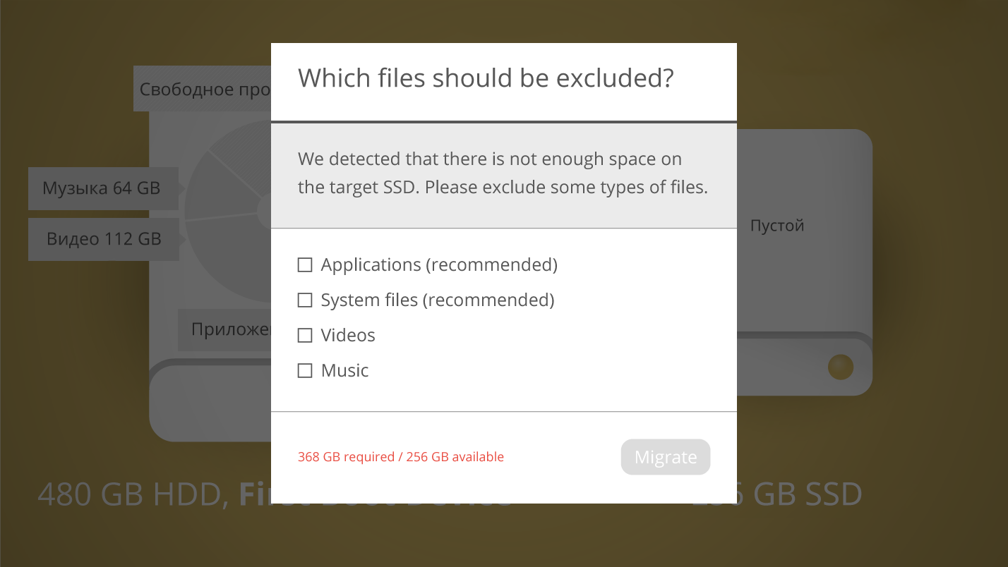Enable the System files (recommended) checkbox
The width and height of the screenshot is (1008, 567).
point(305,300)
